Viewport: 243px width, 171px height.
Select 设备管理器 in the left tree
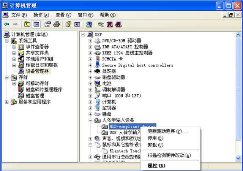click(37, 71)
